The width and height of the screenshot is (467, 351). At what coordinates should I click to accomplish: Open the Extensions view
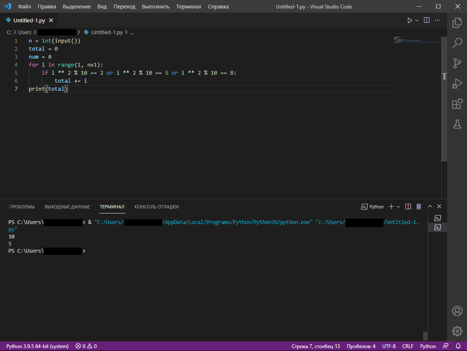click(x=457, y=104)
